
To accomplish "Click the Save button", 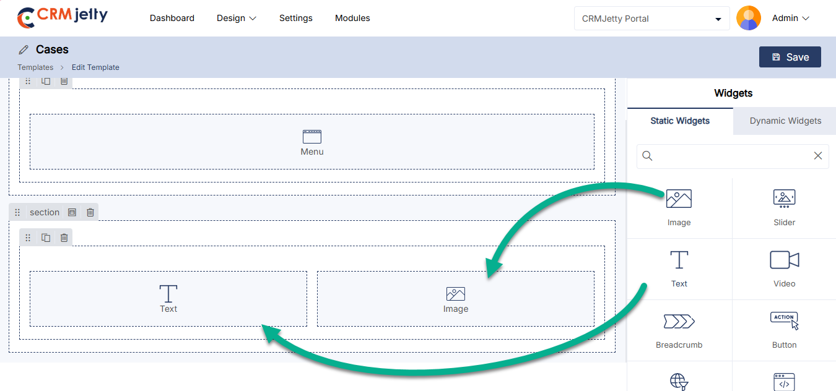I will pos(790,57).
